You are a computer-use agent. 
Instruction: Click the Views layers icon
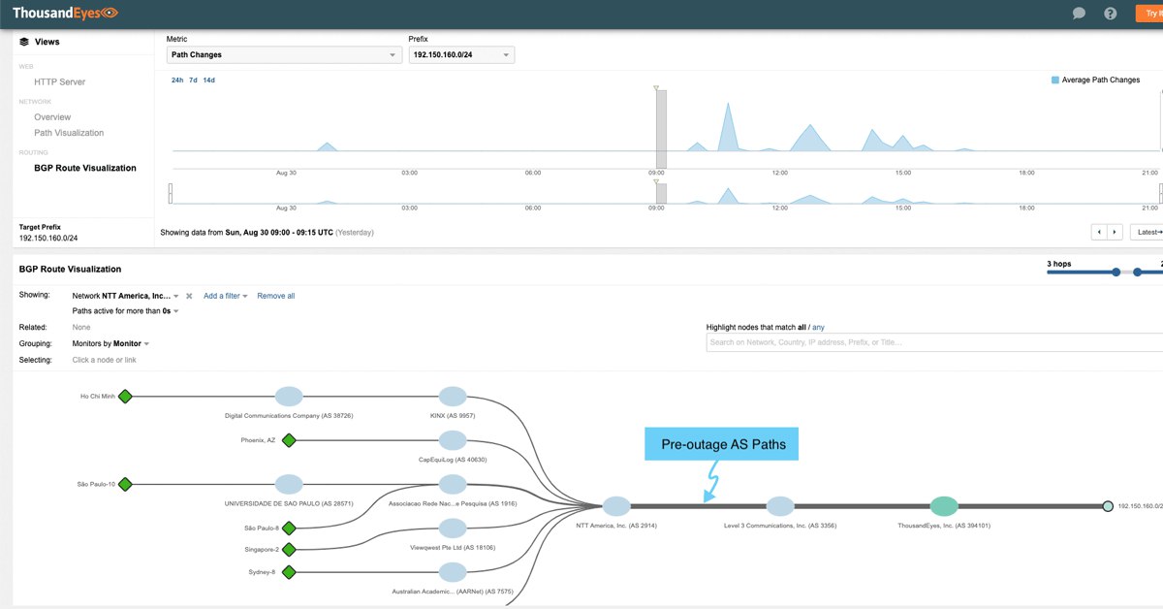coord(24,42)
